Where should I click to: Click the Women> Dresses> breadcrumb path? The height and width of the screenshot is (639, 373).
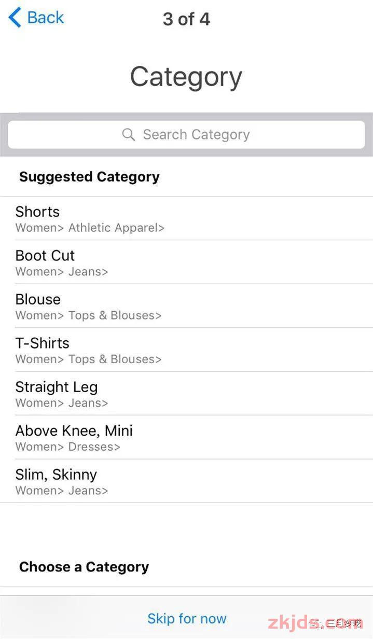(67, 447)
